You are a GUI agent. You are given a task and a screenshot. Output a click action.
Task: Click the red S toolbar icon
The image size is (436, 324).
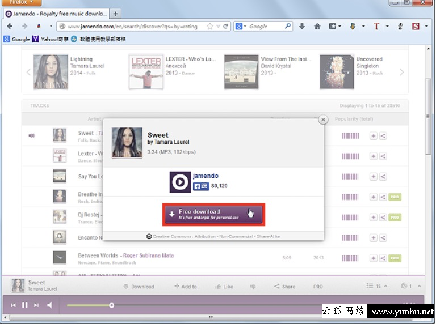[x=416, y=26]
